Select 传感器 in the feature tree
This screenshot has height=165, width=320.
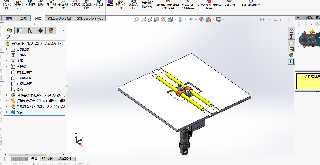[x=21, y=55]
